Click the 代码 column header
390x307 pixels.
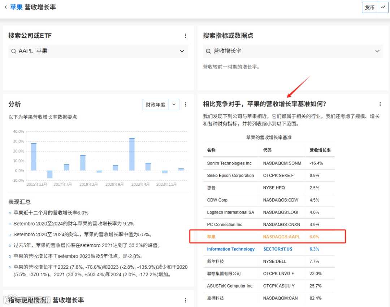click(x=267, y=150)
